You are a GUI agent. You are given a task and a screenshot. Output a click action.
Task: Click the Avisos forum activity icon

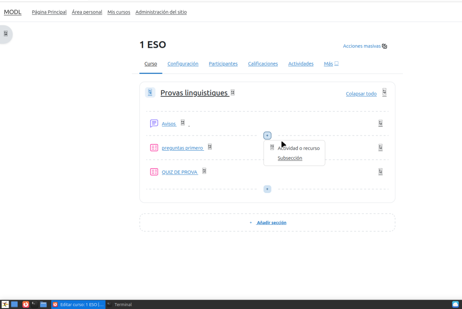154,124
